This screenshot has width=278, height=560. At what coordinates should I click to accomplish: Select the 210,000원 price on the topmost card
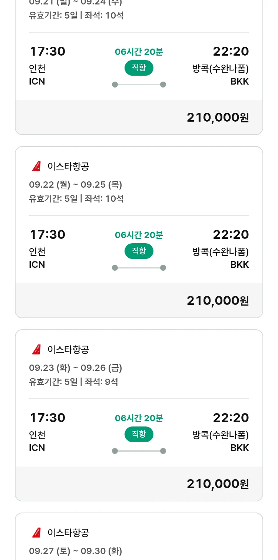[218, 117]
